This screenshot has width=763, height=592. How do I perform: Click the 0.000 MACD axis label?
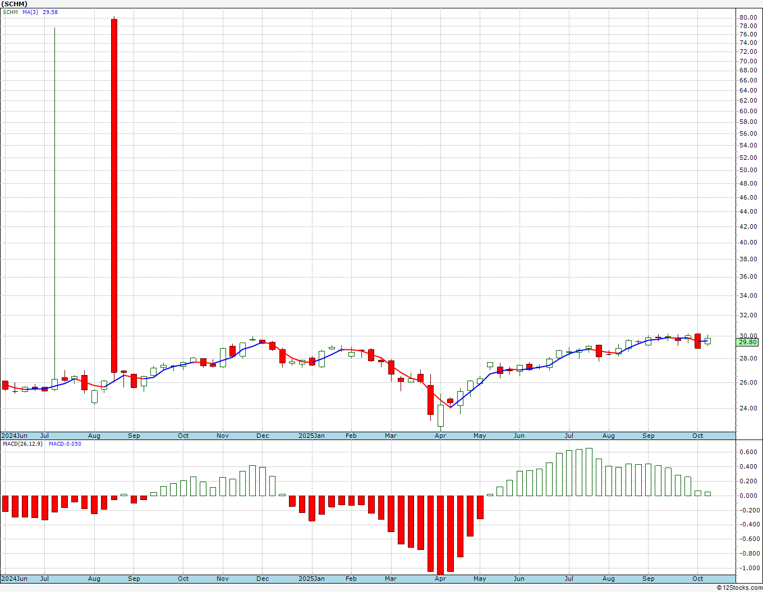[748, 496]
